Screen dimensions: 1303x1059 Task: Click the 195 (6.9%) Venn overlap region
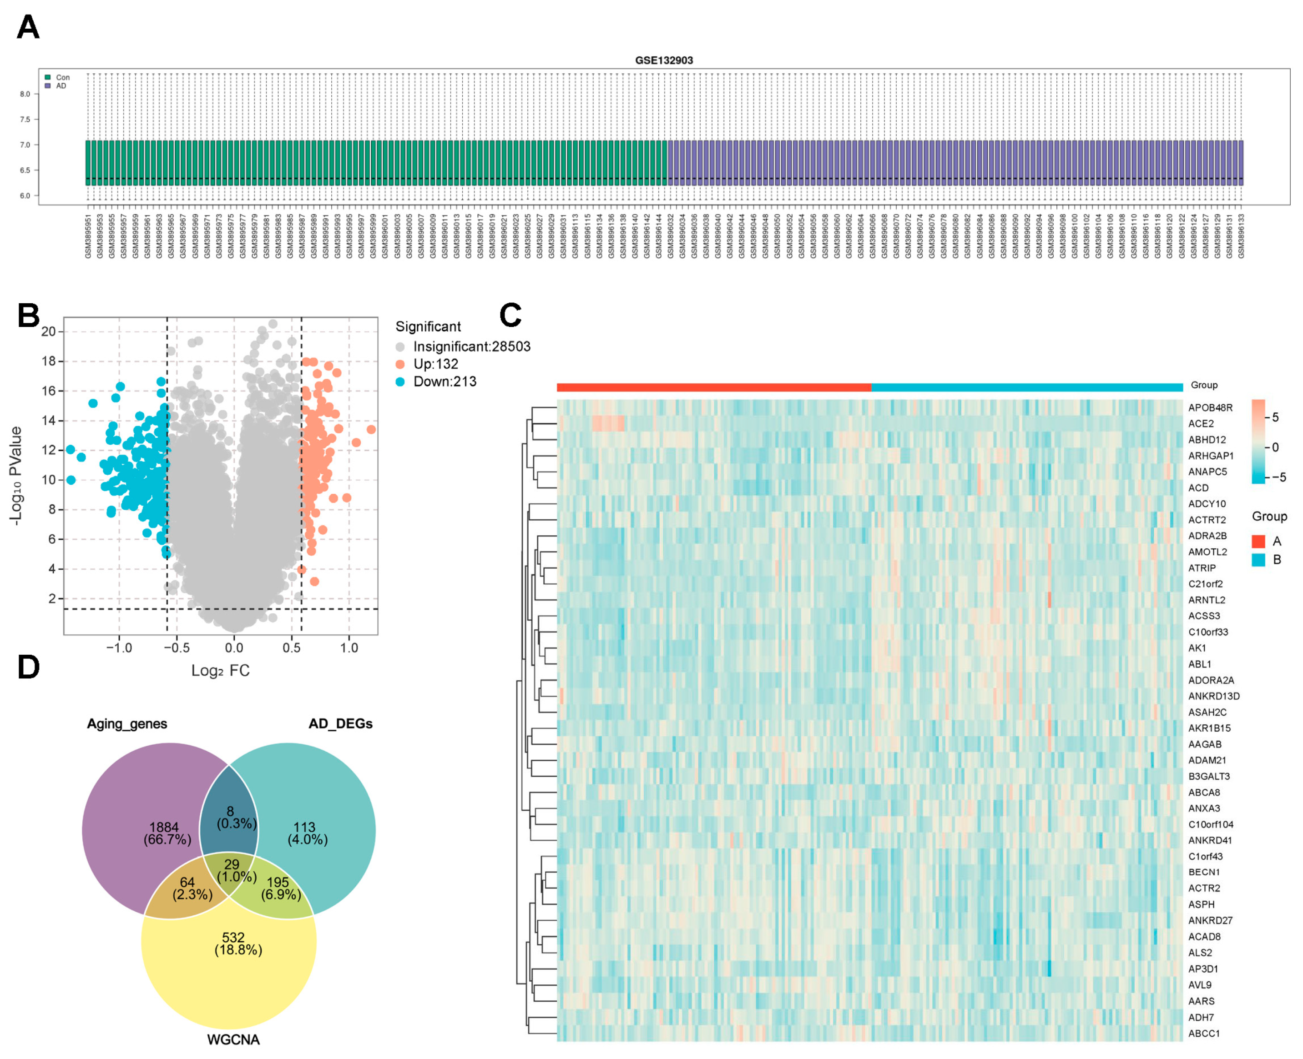(x=279, y=889)
